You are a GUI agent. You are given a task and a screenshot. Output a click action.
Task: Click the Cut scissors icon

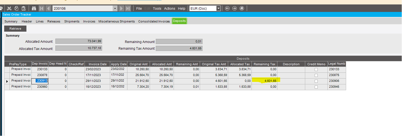click(9, 8)
